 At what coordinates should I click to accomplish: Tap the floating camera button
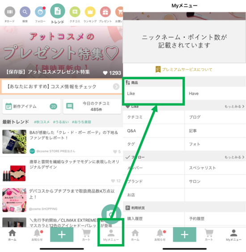tap(111, 214)
